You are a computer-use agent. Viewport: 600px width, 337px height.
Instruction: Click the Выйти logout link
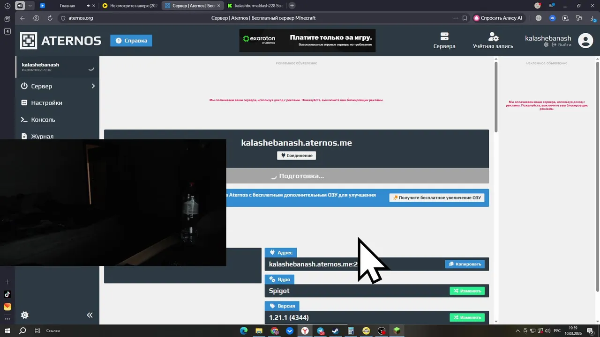click(x=562, y=45)
